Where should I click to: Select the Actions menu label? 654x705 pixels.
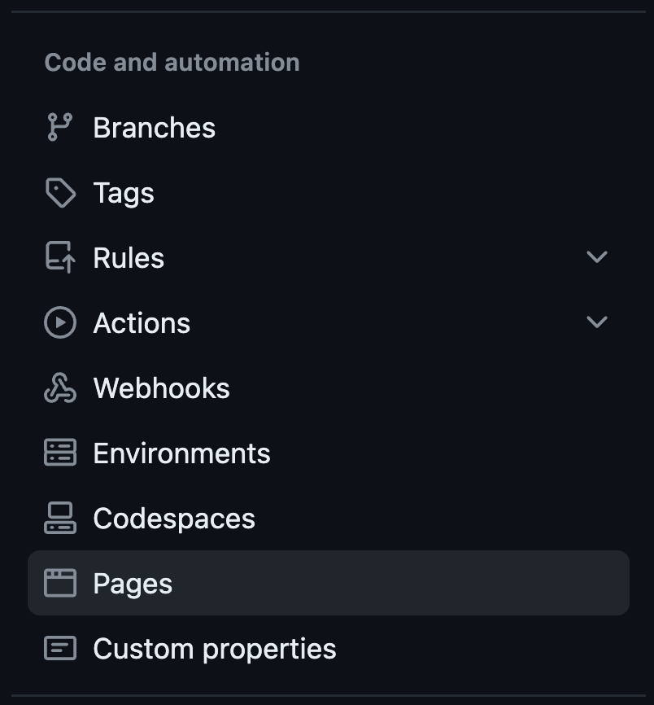[142, 323]
